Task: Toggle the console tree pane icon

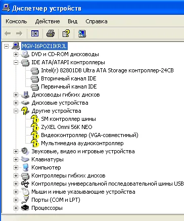Action: [x=35, y=33]
